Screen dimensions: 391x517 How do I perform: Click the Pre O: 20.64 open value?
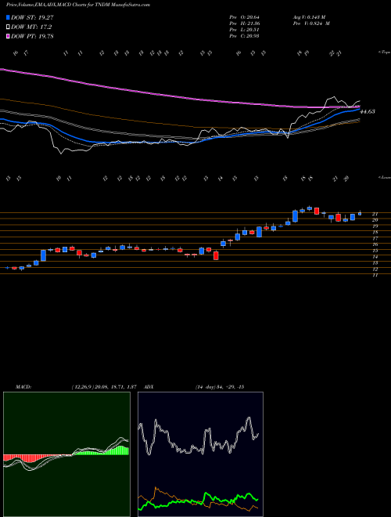245,17
